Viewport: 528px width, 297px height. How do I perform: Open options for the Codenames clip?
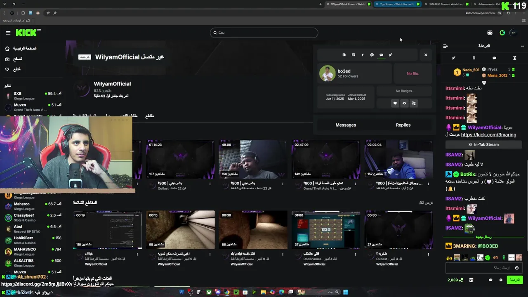pyautogui.click(x=356, y=255)
